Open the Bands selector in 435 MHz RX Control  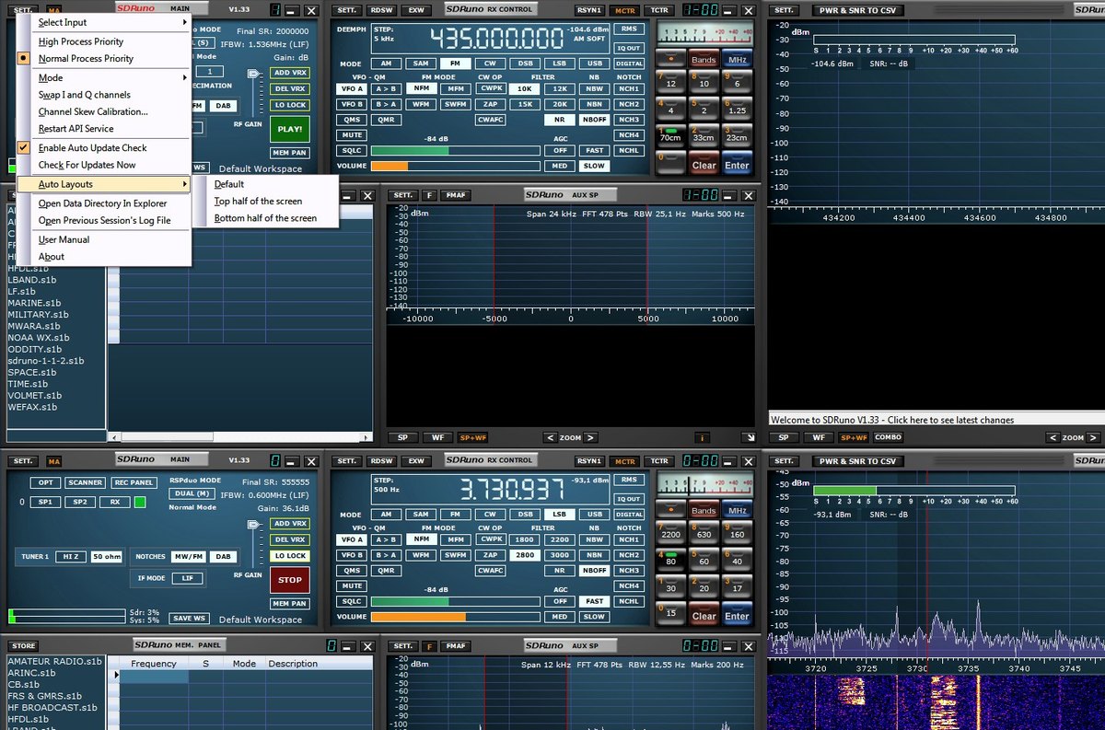click(x=704, y=59)
